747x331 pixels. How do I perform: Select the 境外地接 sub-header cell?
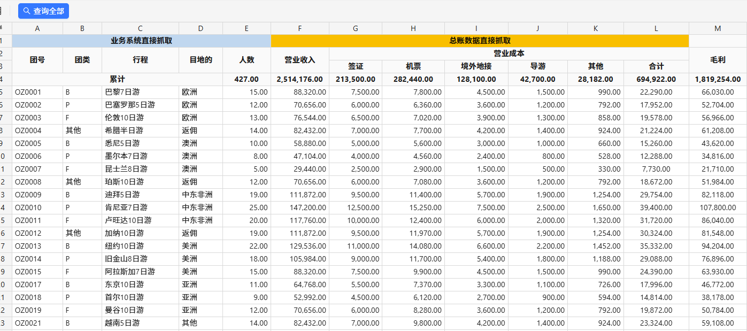476,66
